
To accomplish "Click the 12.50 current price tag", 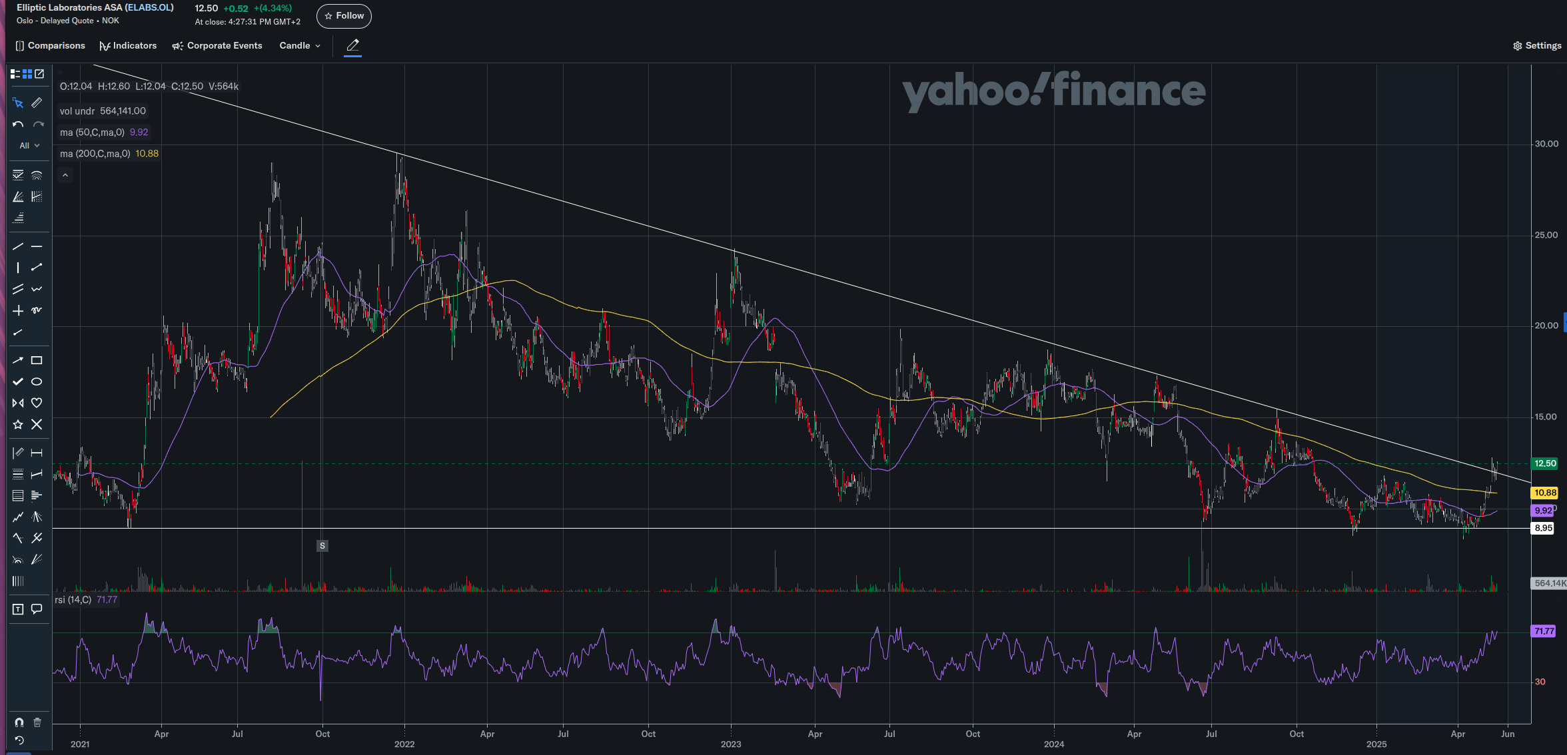I will [x=1544, y=463].
